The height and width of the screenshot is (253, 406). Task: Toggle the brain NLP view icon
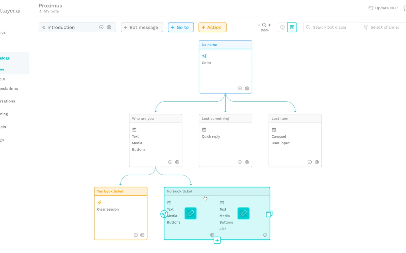(282, 27)
